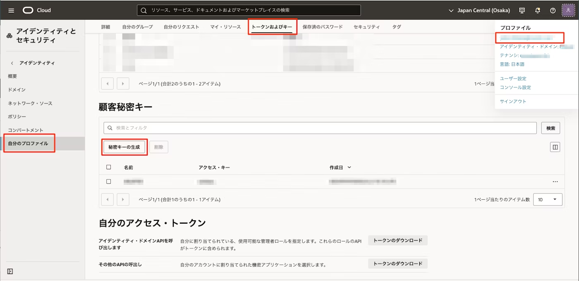This screenshot has height=281, width=579.
Task: Switch to マイ・リソース tab
Action: [x=225, y=27]
